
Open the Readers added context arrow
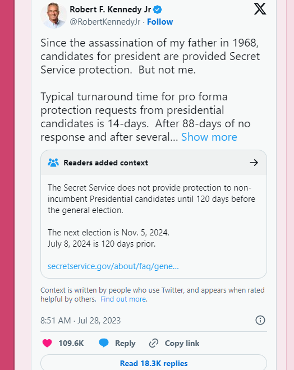click(254, 163)
